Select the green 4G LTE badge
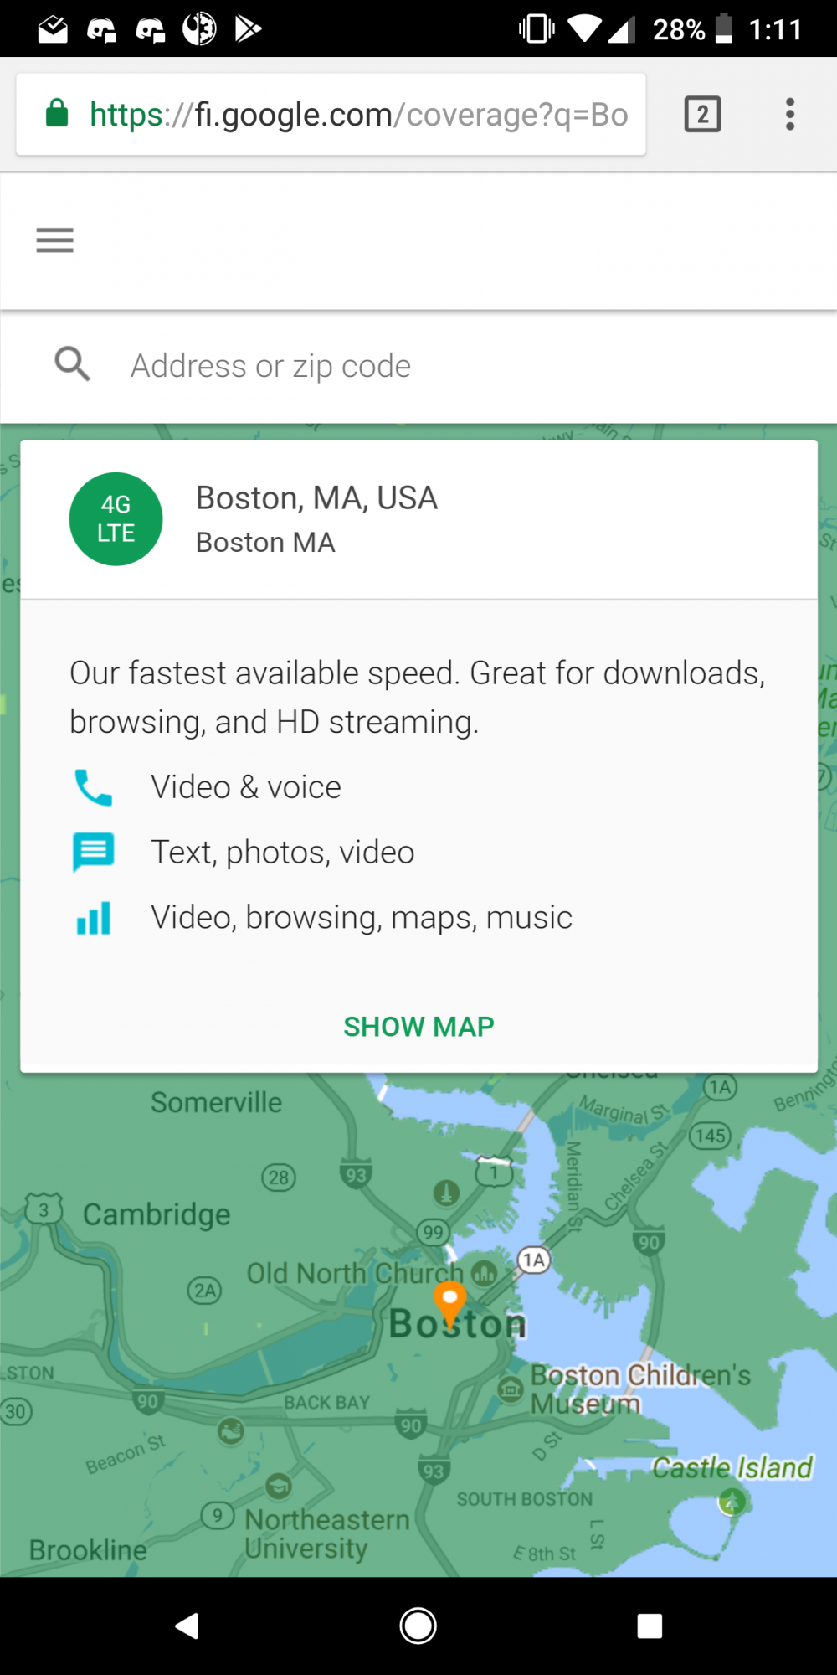This screenshot has width=837, height=1675. [x=116, y=518]
